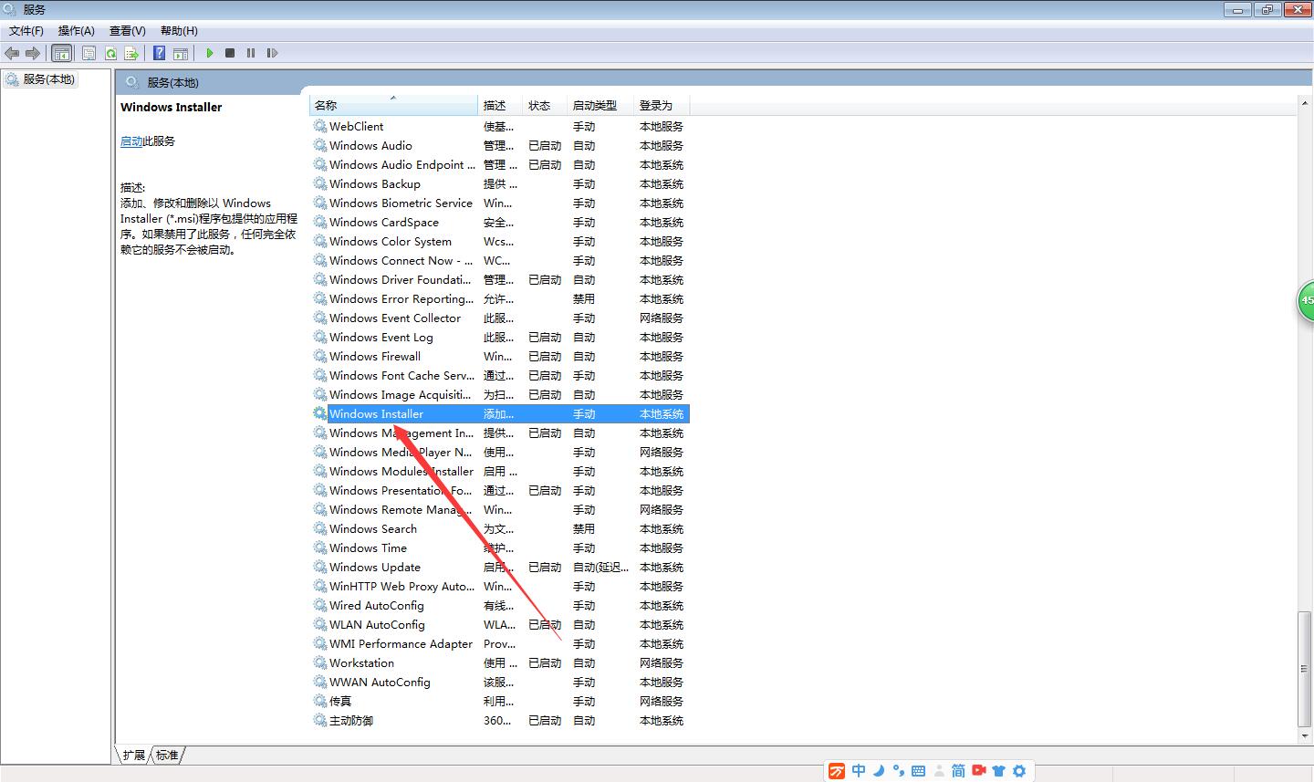Screen dimensions: 1314x782
Task: Sort by the 启动类型 column header
Action: point(600,106)
